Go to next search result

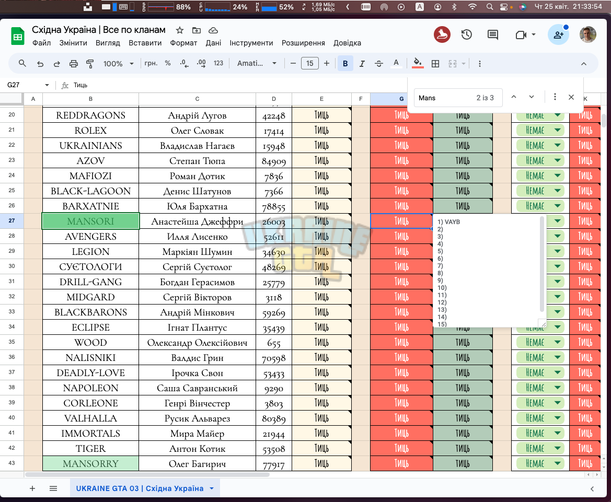(532, 97)
